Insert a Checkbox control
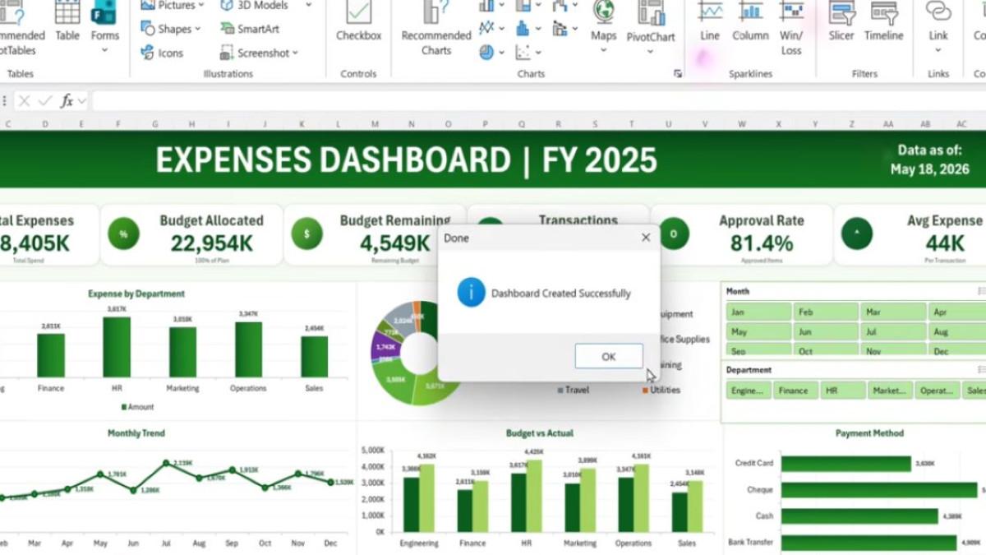 (359, 22)
